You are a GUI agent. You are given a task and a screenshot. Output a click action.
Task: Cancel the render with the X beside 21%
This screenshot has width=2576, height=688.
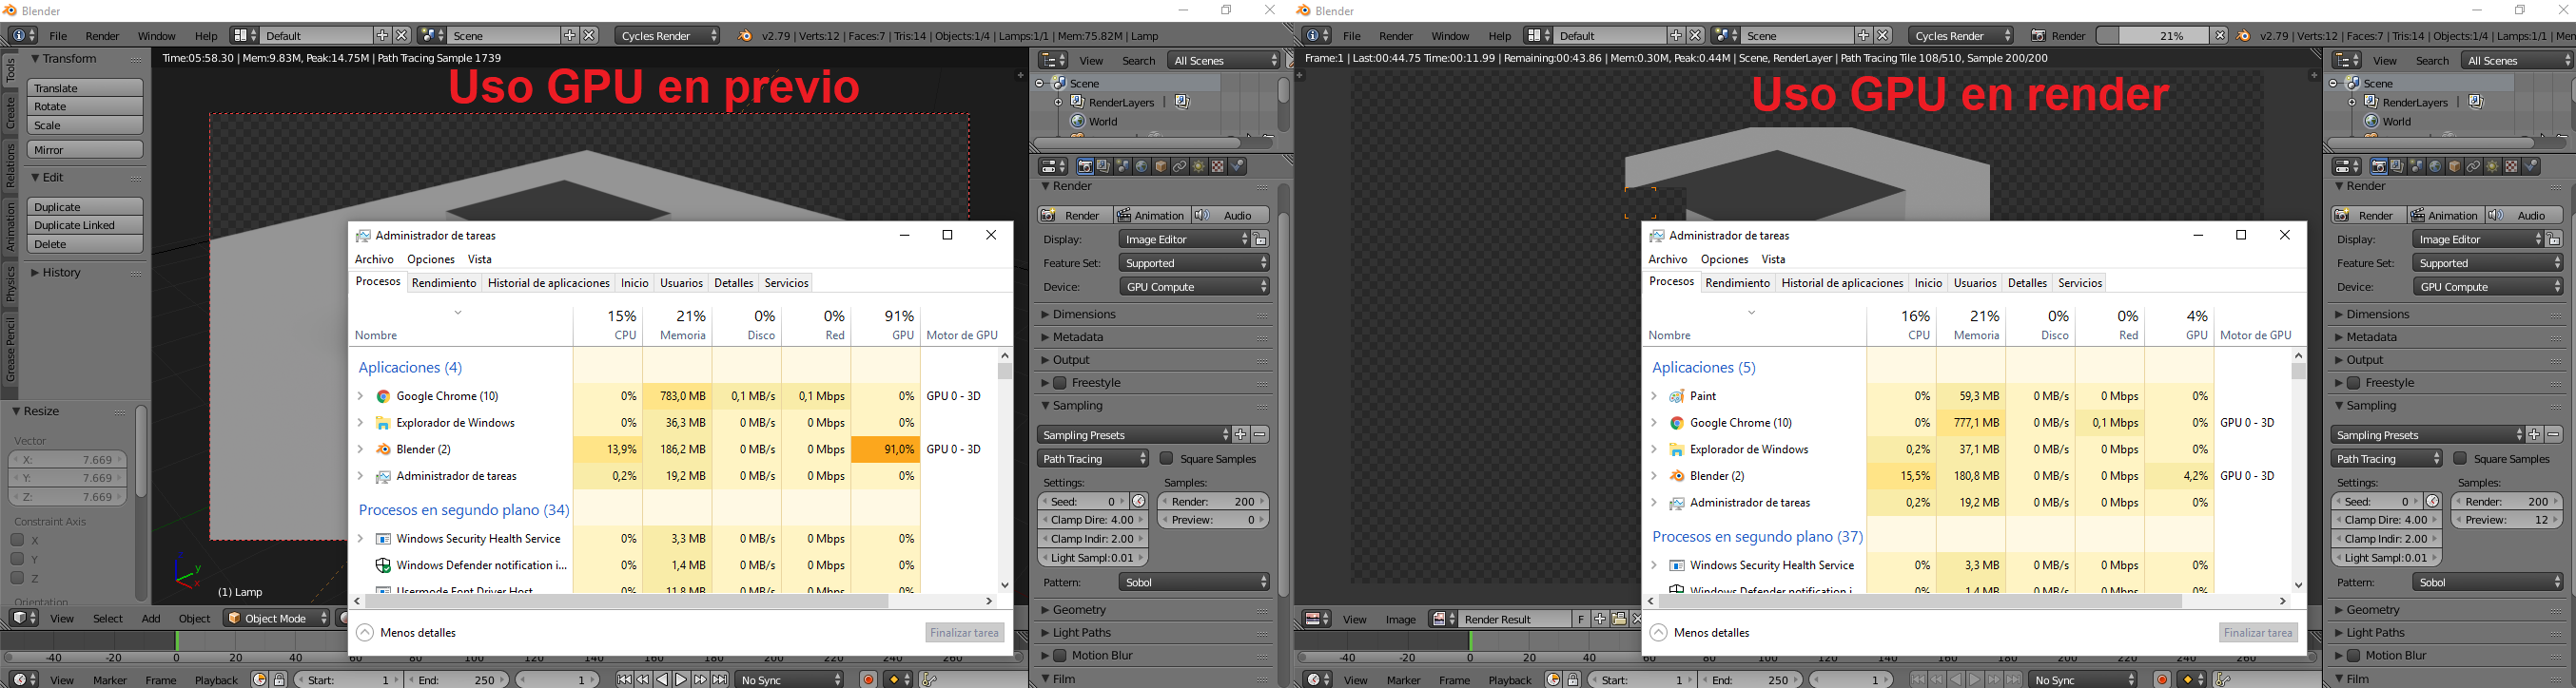[2220, 36]
